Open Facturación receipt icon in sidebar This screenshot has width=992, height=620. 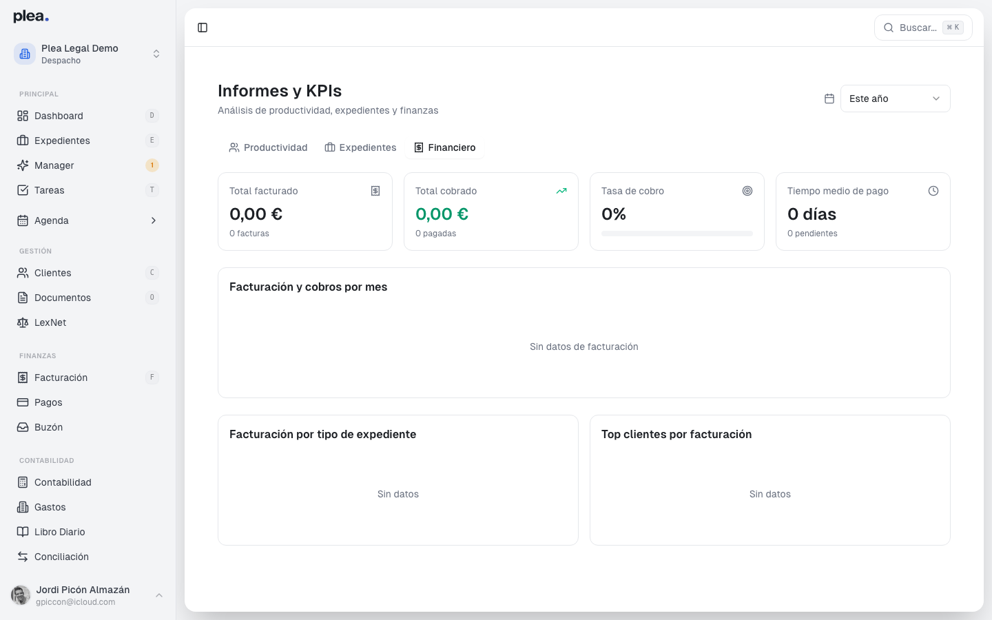pos(23,378)
